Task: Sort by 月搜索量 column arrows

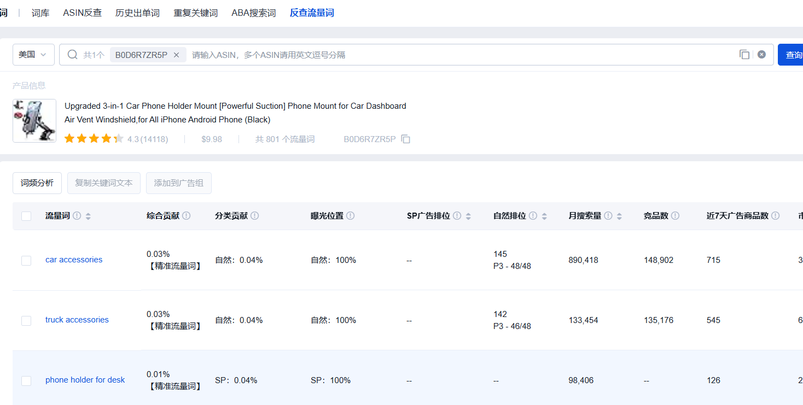Action: pyautogui.click(x=619, y=216)
